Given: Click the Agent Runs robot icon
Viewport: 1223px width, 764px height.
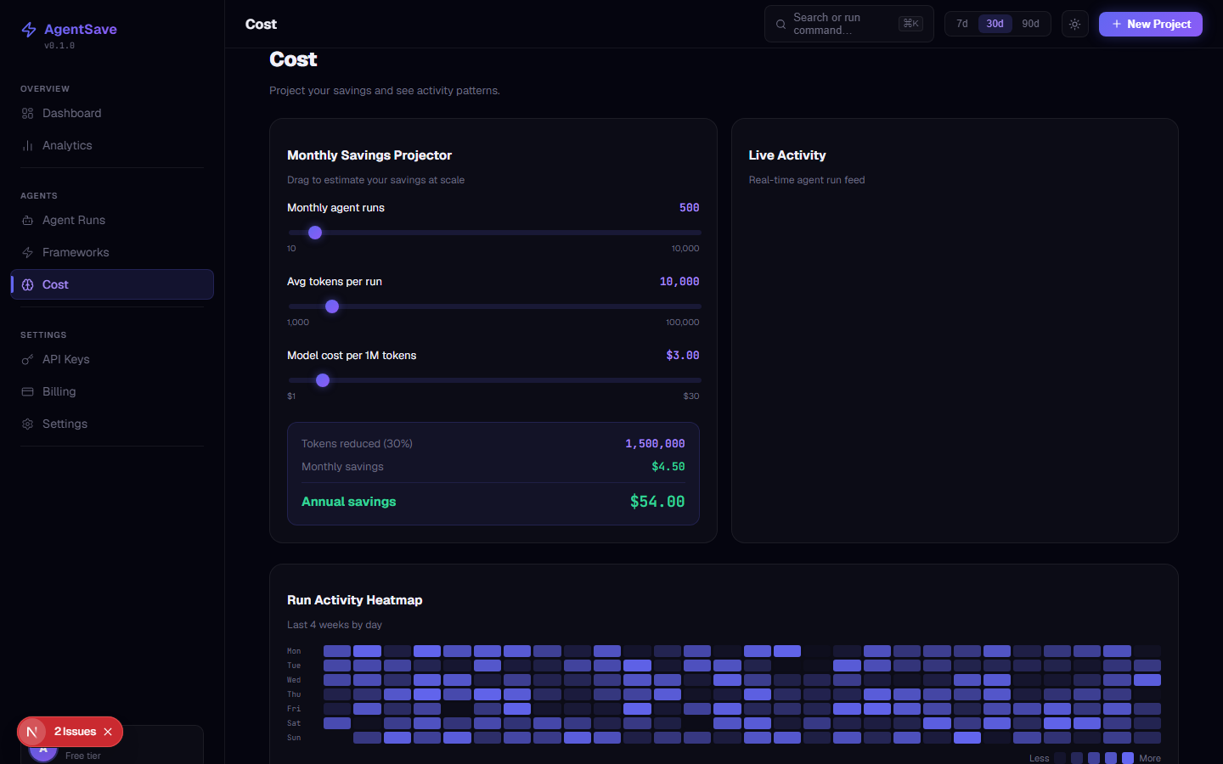Looking at the screenshot, I should (27, 221).
